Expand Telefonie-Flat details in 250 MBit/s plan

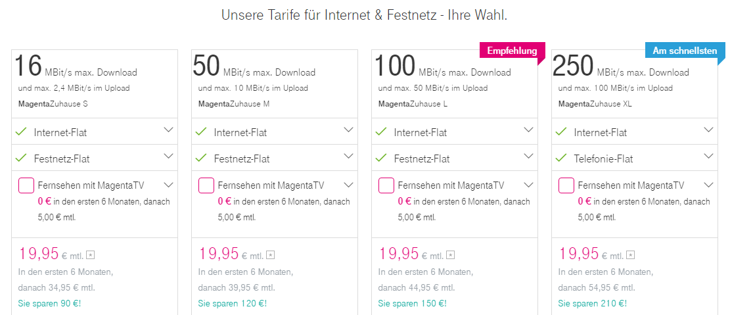(x=709, y=156)
